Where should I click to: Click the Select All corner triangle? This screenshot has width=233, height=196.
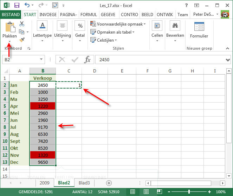pyautogui.click(x=5, y=71)
